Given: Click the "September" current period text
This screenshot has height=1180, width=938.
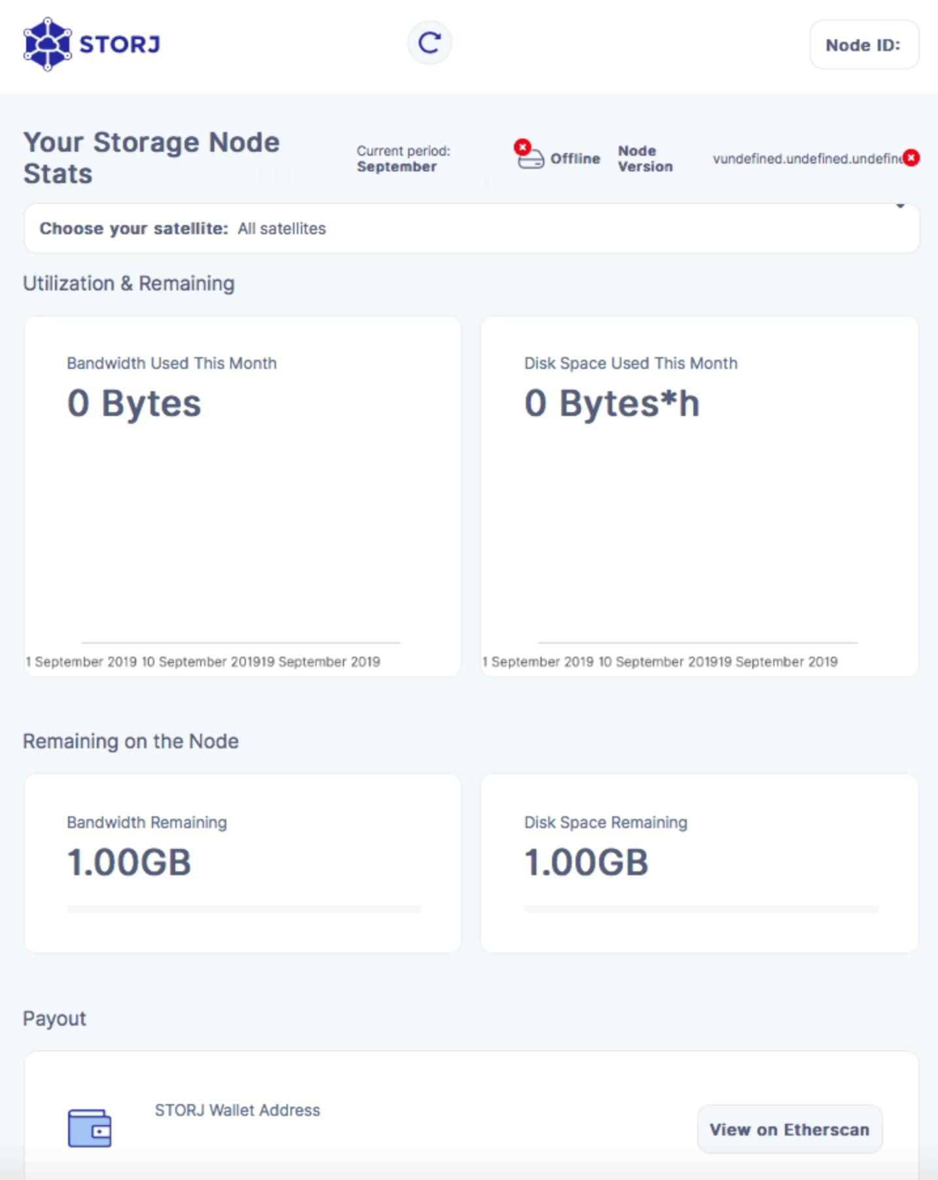Looking at the screenshot, I should pyautogui.click(x=396, y=167).
